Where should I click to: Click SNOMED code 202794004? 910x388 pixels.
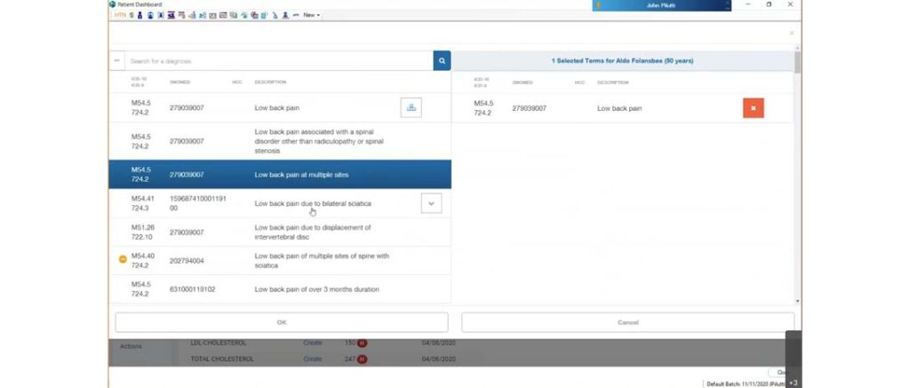pyautogui.click(x=187, y=260)
